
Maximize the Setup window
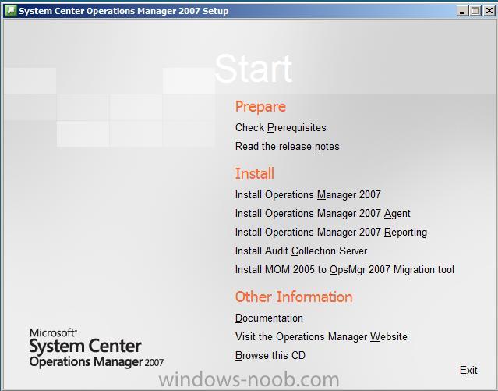coord(475,11)
